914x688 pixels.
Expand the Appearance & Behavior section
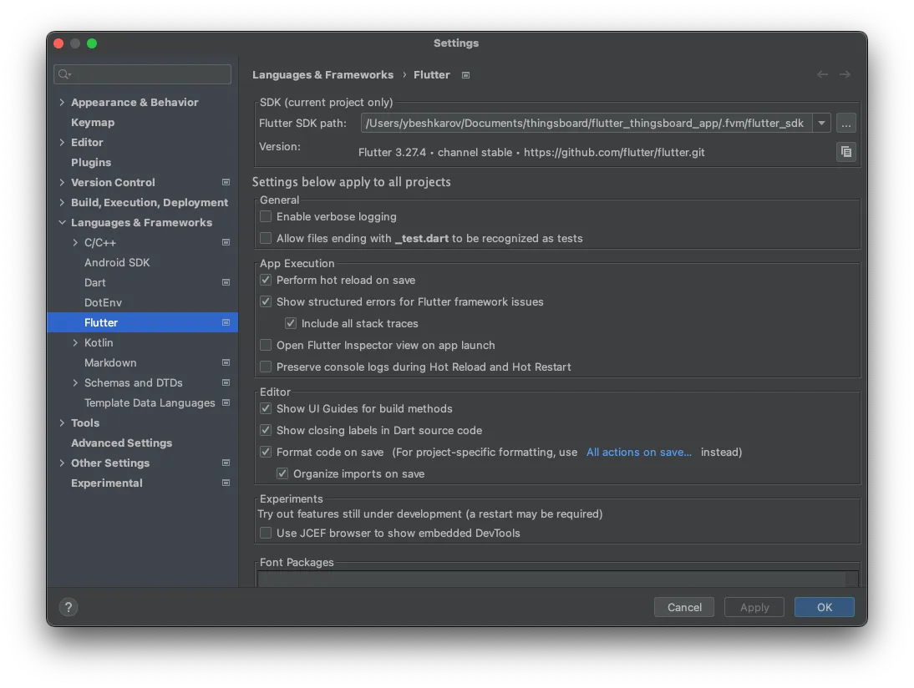(62, 103)
